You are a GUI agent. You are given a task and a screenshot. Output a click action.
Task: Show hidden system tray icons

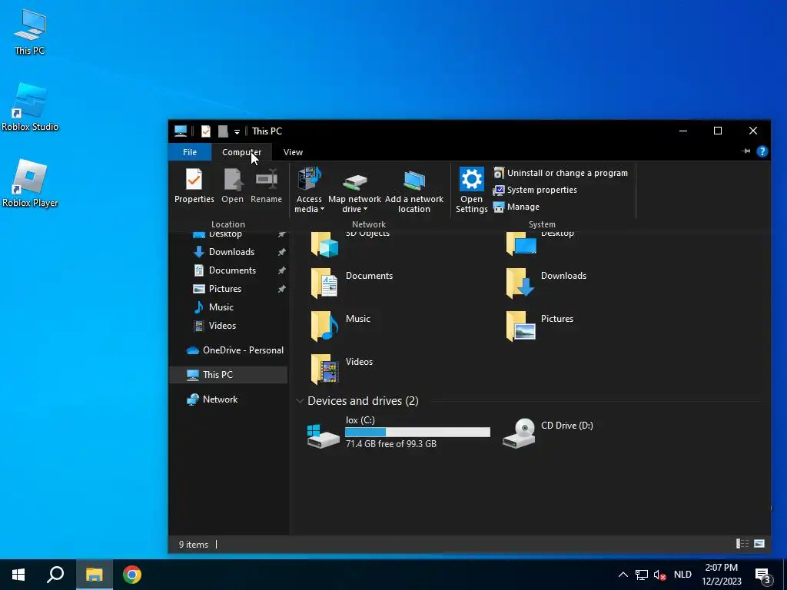click(623, 575)
